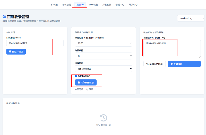
Task: Click the 保存推送计划 button
Action: 86,82
